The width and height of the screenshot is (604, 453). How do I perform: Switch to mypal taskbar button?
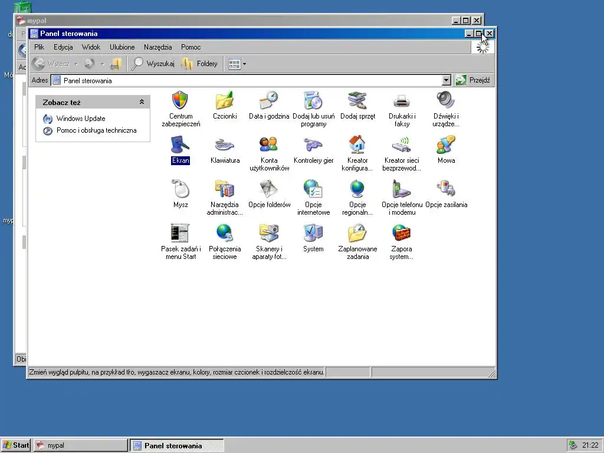click(80, 445)
